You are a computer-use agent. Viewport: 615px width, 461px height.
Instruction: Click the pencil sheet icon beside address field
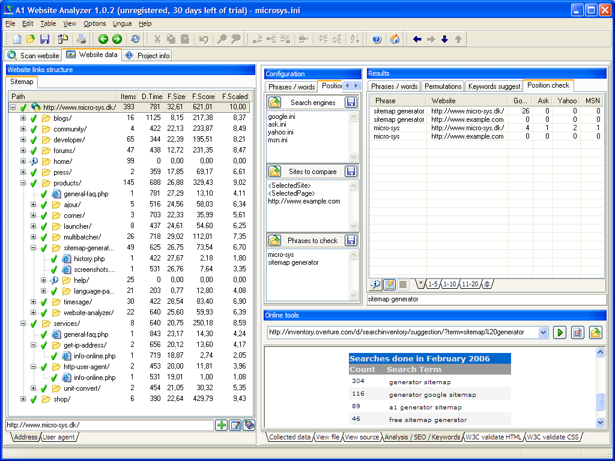(235, 425)
